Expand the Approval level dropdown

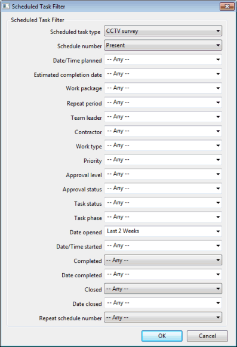pyautogui.click(x=163, y=174)
